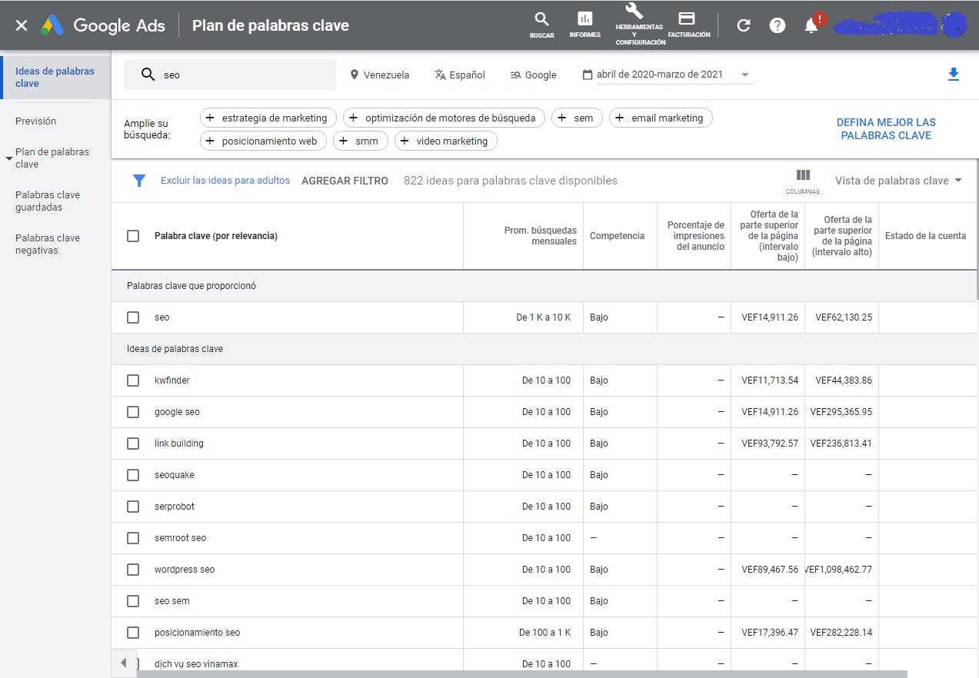
Task: Select the seo keyword checkbox
Action: pyautogui.click(x=132, y=317)
